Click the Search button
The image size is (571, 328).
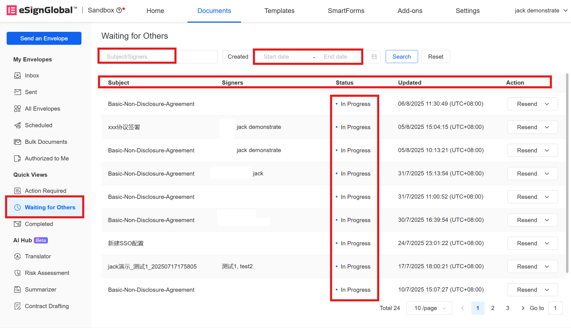[402, 57]
